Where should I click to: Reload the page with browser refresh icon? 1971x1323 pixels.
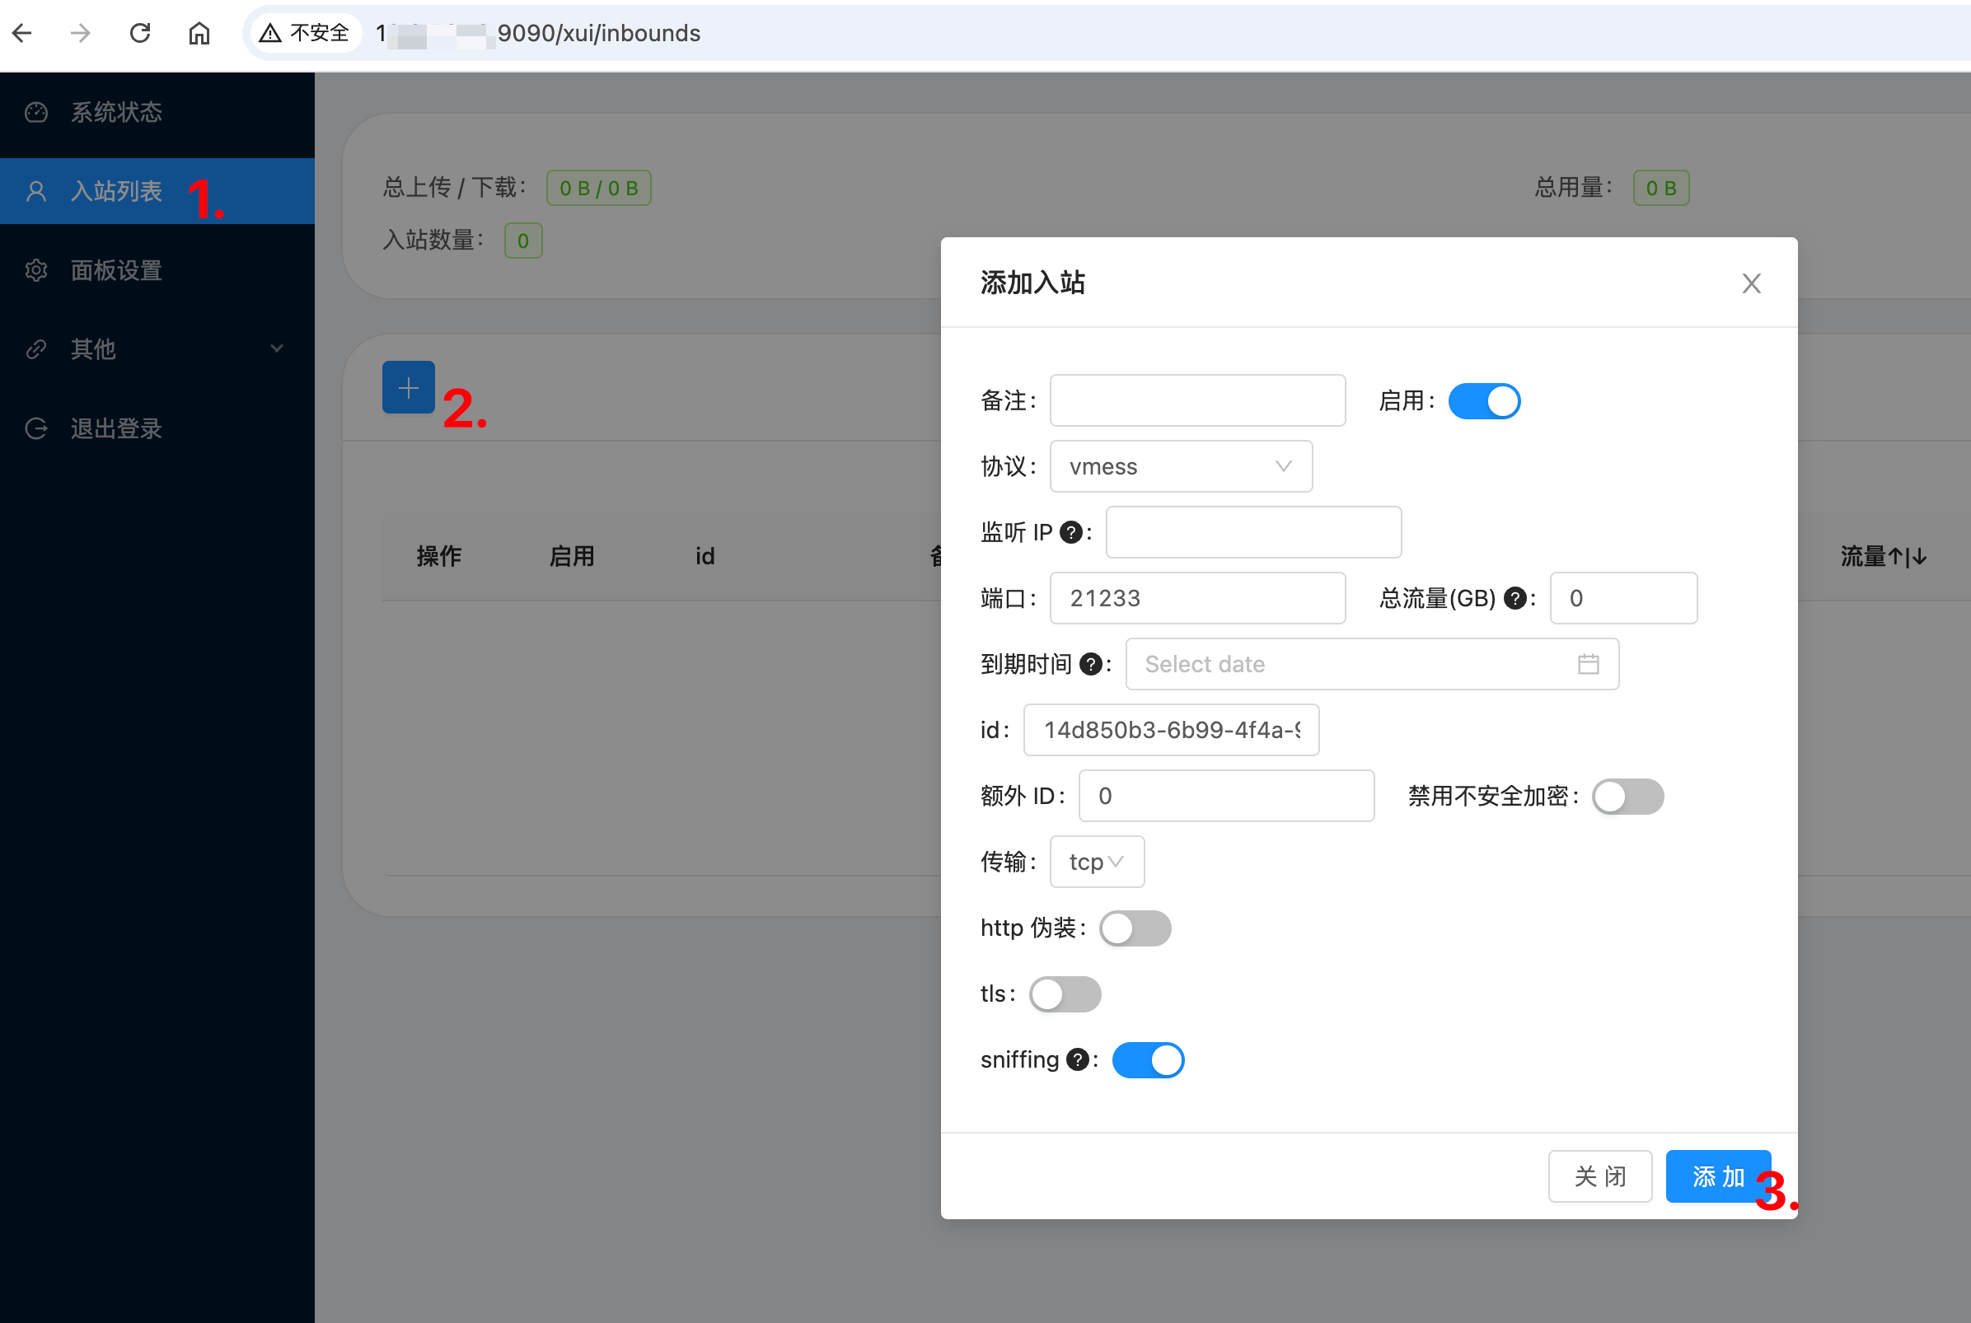coord(140,33)
